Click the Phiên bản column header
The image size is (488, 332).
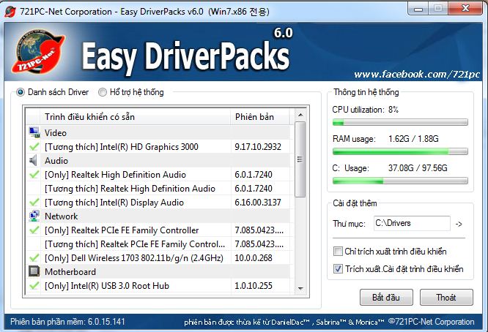[x=260, y=117]
